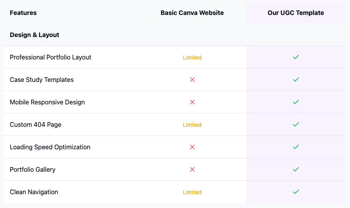Screen dimensions: 350x208
Task: Click the 'Custom 404 Page' feature label
Action: click(35, 124)
